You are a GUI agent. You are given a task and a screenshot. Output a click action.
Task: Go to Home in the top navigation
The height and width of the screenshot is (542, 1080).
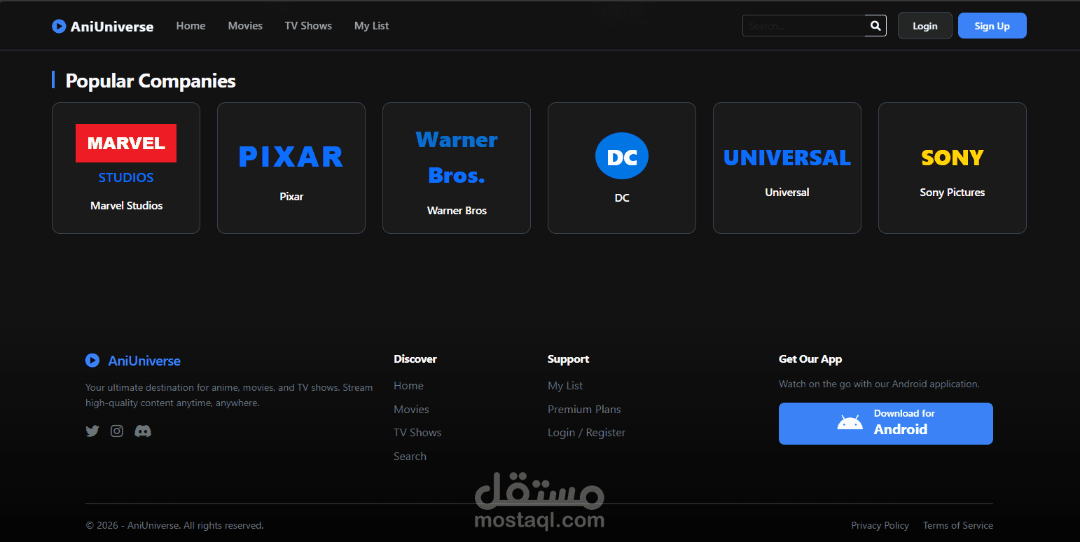coord(191,26)
